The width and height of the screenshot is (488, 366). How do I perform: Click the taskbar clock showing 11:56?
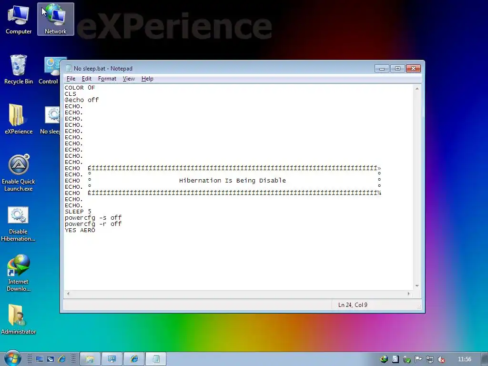(x=464, y=359)
